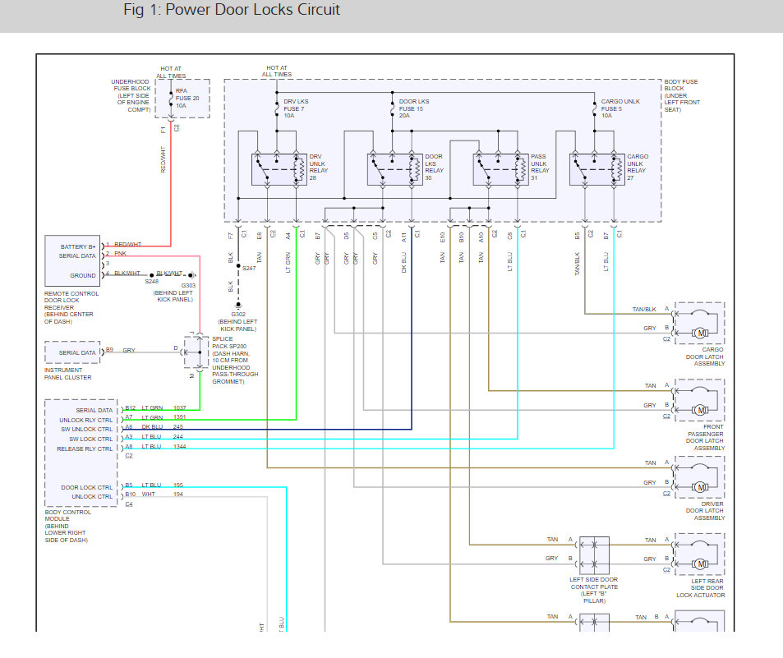Click the 'TAN/BLK' label near cargo latch
The image size is (783, 658).
[644, 310]
